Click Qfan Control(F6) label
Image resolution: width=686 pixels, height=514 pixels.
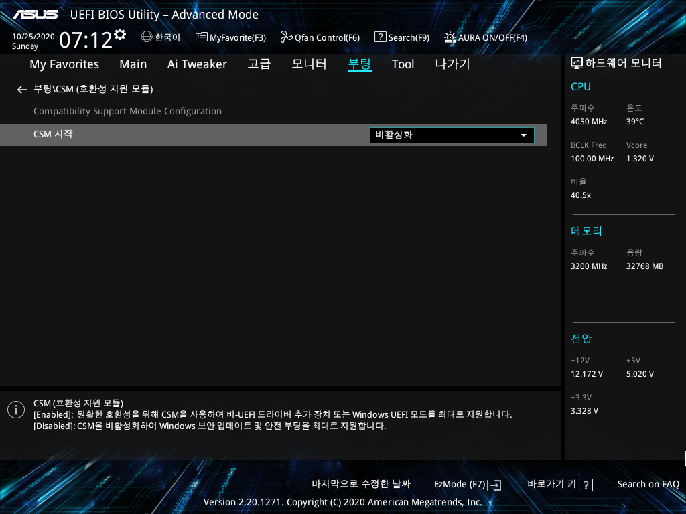[327, 38]
